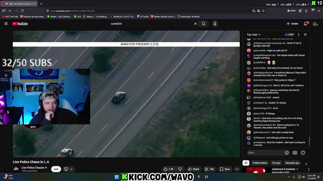Open the Stake.us bookmark
Image resolution: width=323 pixels, height=181 pixels.
coord(95,17)
